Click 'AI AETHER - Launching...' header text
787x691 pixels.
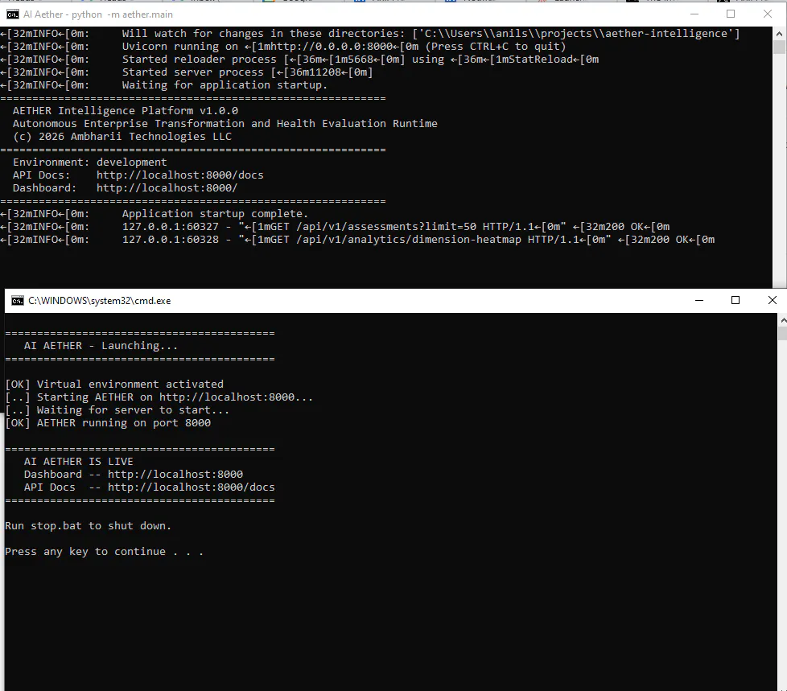(101, 346)
